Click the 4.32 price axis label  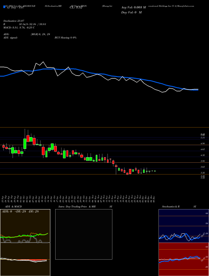[x=203, y=155]
